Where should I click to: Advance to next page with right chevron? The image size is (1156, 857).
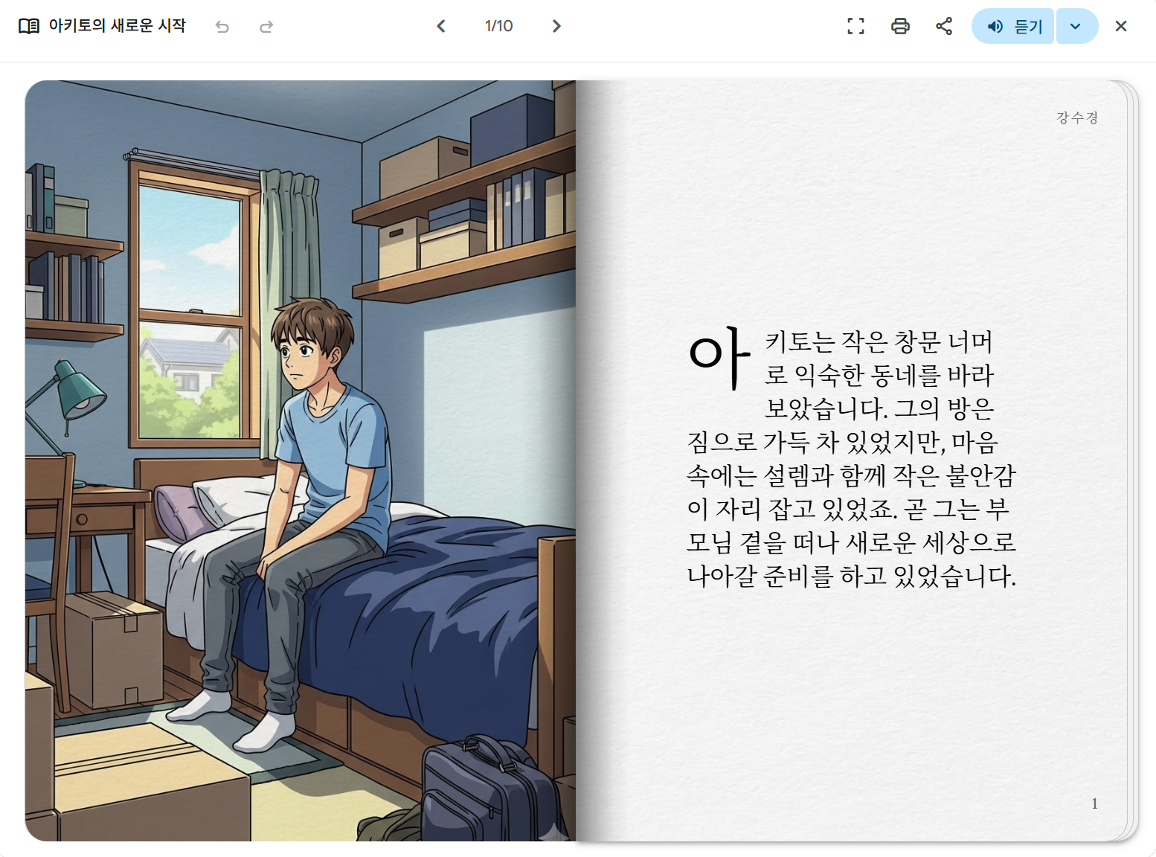[x=556, y=25]
